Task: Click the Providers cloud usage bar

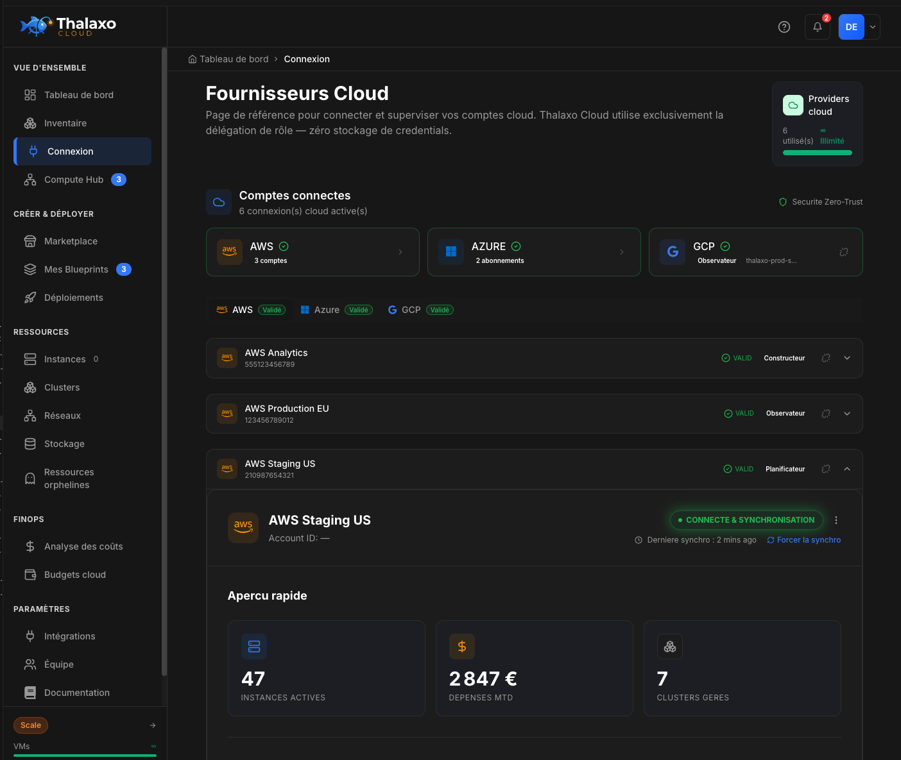Action: (x=817, y=153)
